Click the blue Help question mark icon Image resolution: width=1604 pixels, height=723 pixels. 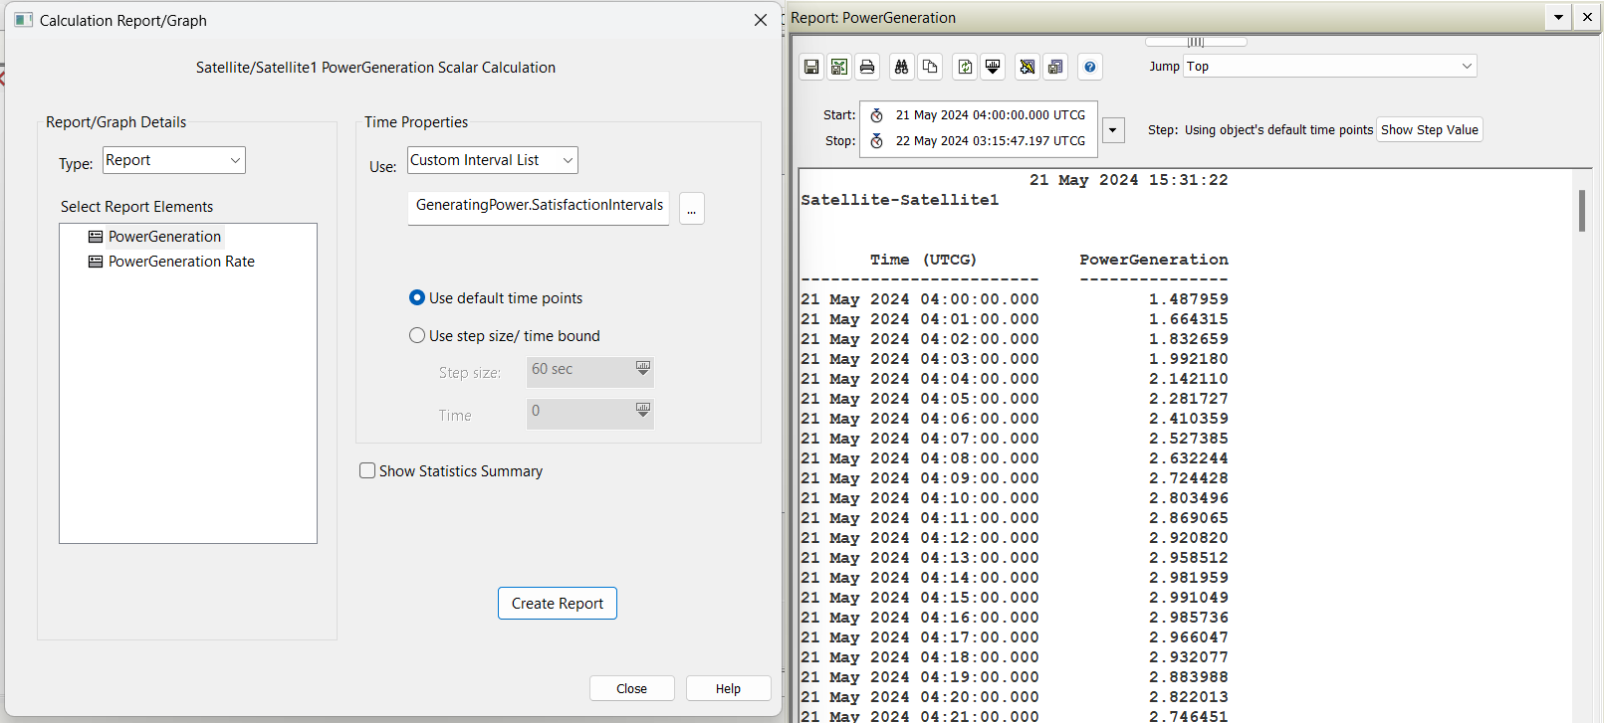click(x=1090, y=67)
